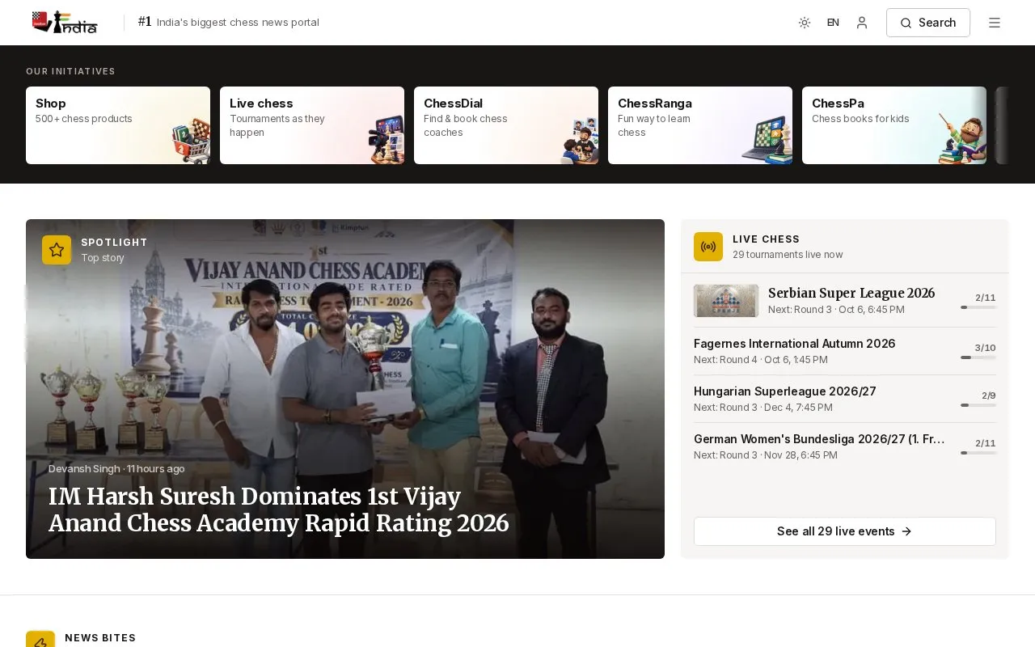Open the IM Harsh Suresh headline article
1035x647 pixels.
pos(279,510)
